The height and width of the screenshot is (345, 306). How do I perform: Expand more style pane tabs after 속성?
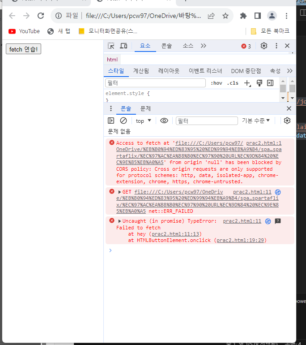click(290, 71)
